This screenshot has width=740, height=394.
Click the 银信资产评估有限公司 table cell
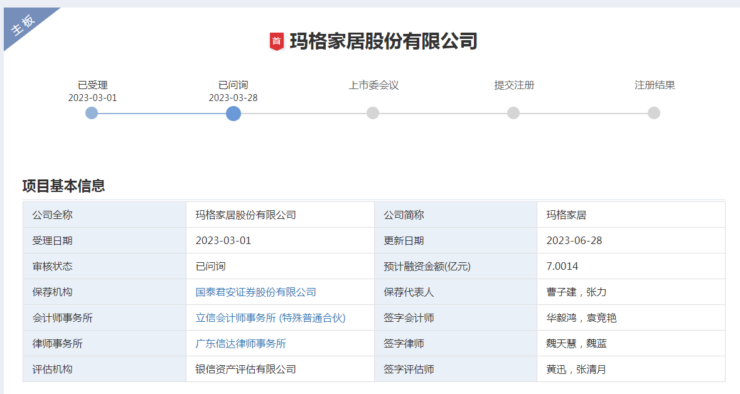point(245,370)
